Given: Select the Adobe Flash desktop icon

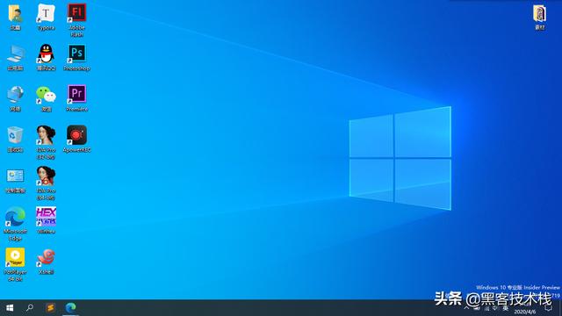Looking at the screenshot, I should (76, 20).
